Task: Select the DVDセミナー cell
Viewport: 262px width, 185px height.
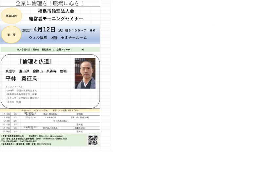Action: click(x=30, y=117)
